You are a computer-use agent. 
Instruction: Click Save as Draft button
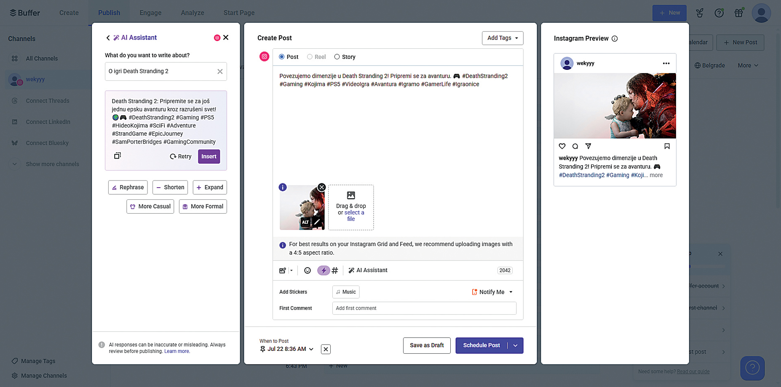[x=426, y=345]
